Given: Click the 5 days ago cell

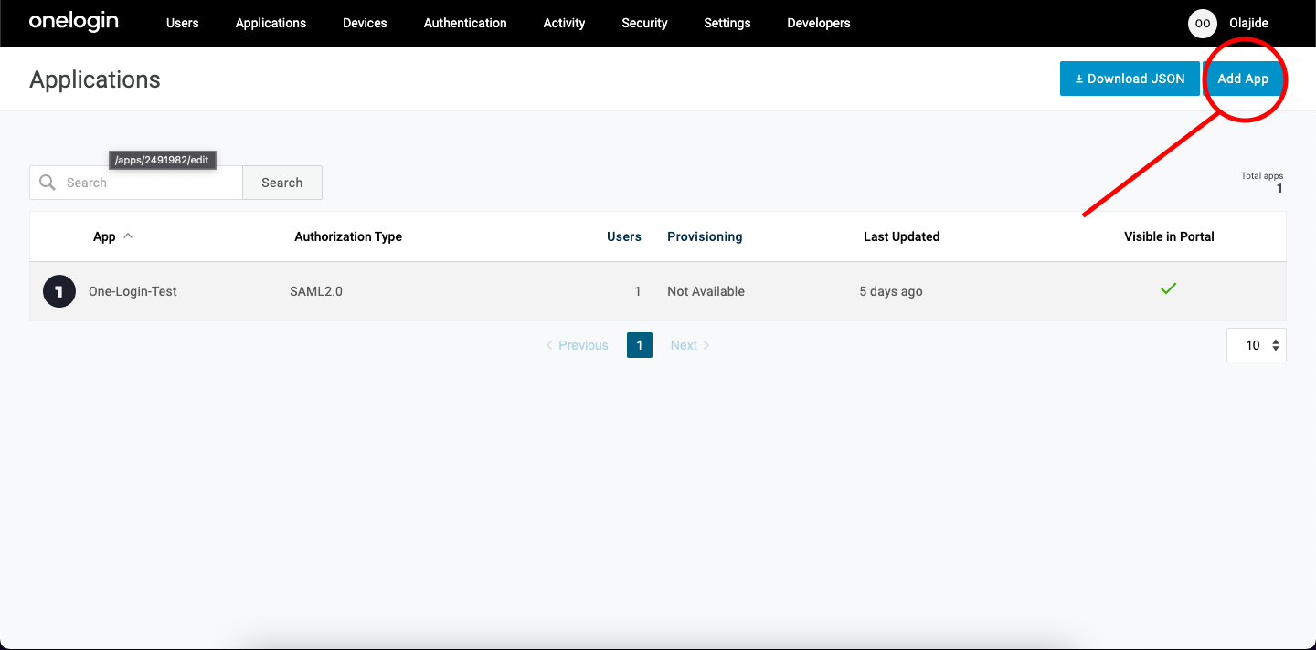Looking at the screenshot, I should (x=891, y=291).
